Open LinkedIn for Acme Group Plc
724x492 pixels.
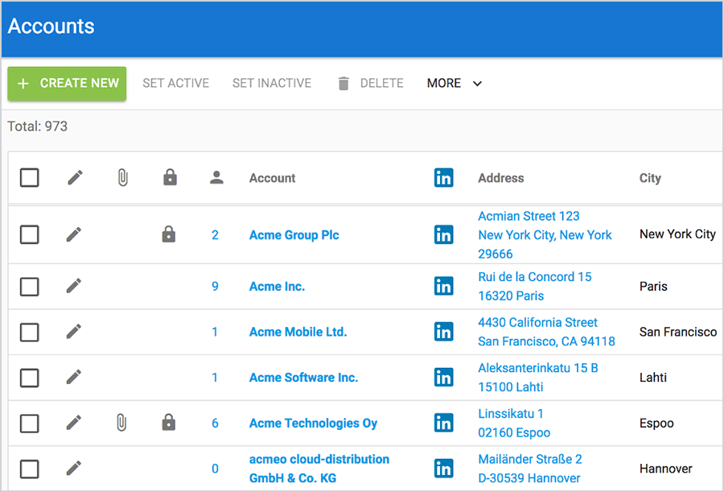[x=444, y=234]
